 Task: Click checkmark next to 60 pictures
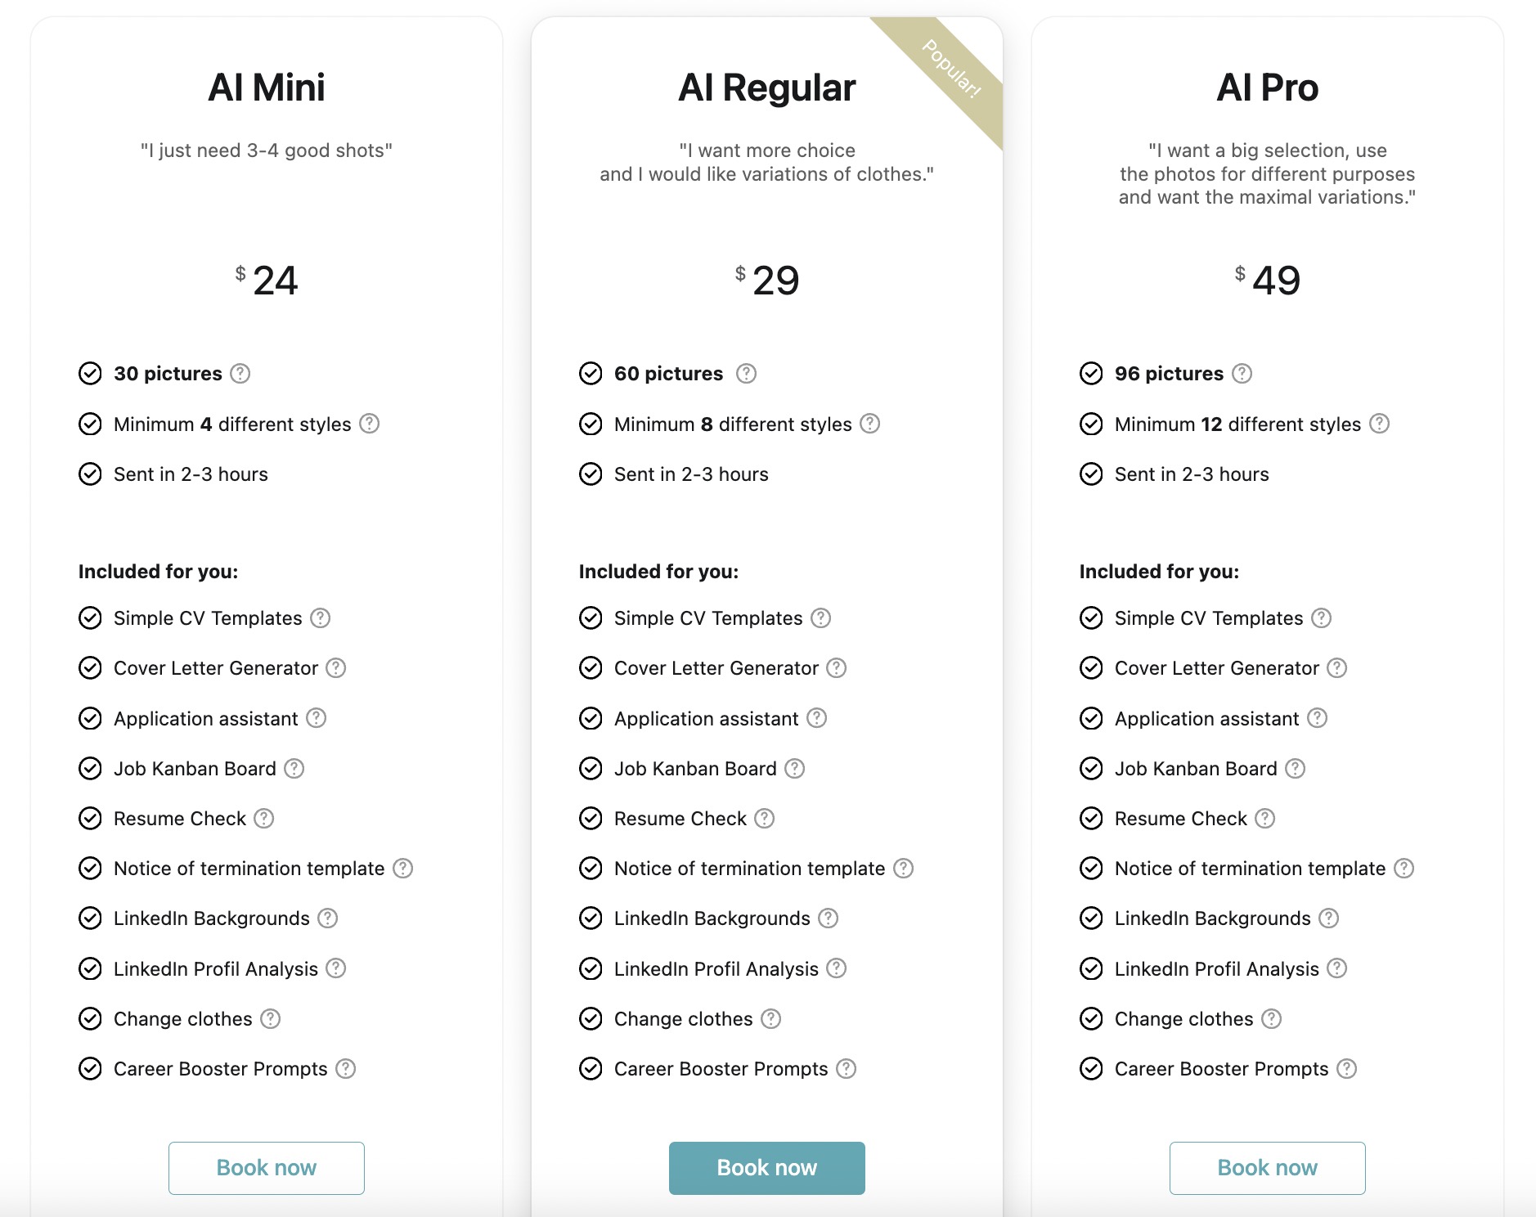[591, 374]
